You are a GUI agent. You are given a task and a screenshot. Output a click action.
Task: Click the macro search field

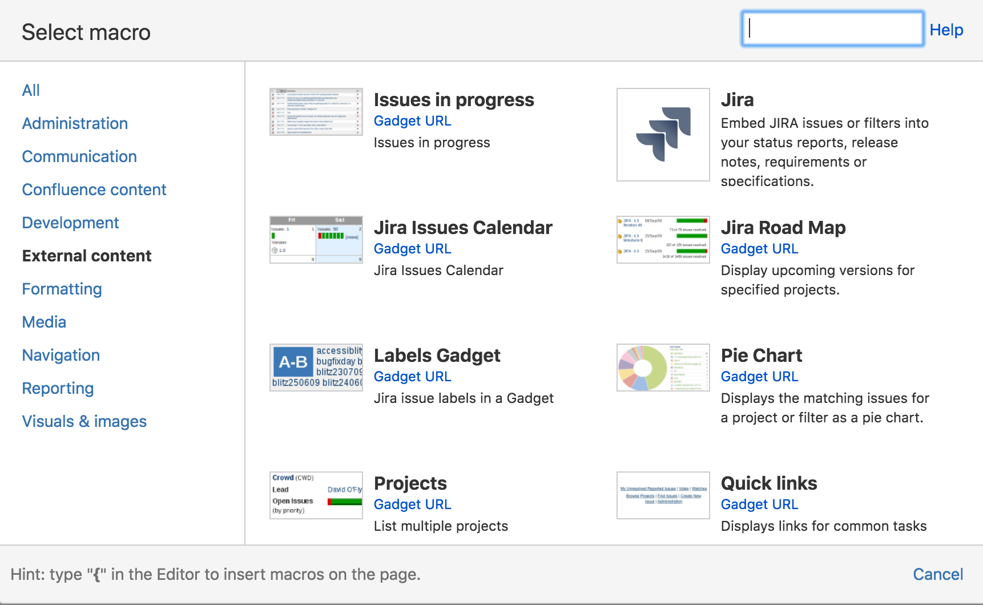(832, 29)
